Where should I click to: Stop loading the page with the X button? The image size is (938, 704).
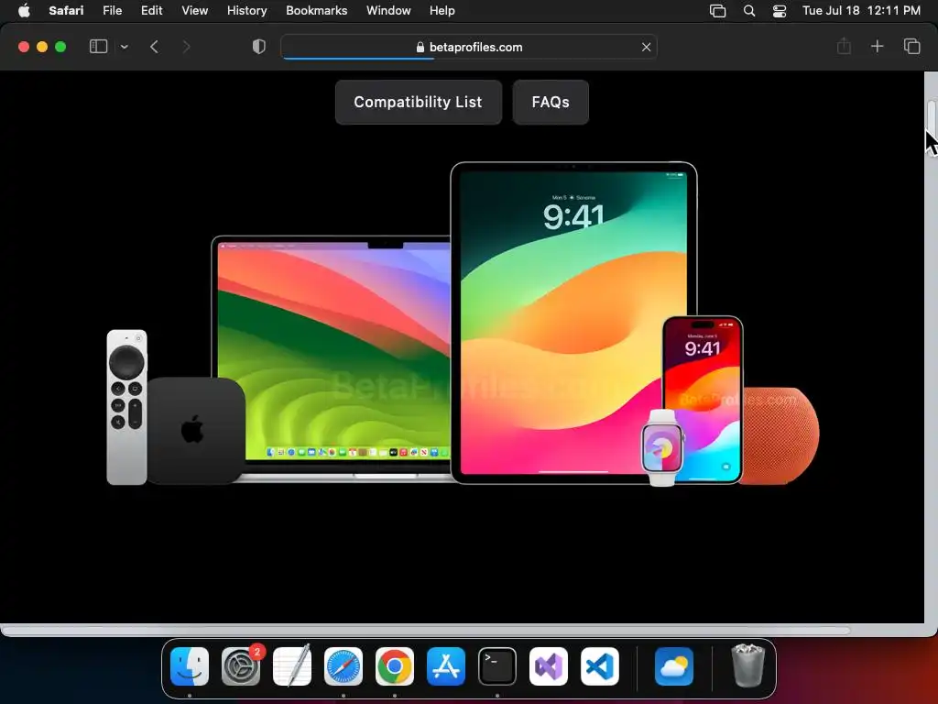pos(646,47)
